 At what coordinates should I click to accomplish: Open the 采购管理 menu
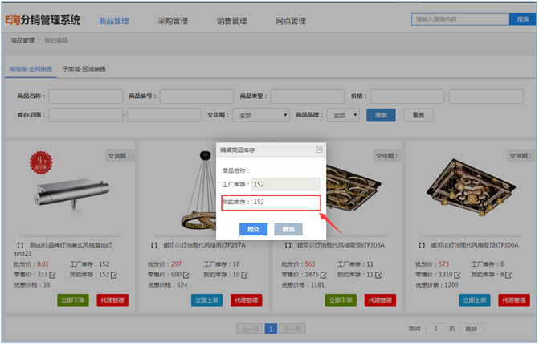173,21
